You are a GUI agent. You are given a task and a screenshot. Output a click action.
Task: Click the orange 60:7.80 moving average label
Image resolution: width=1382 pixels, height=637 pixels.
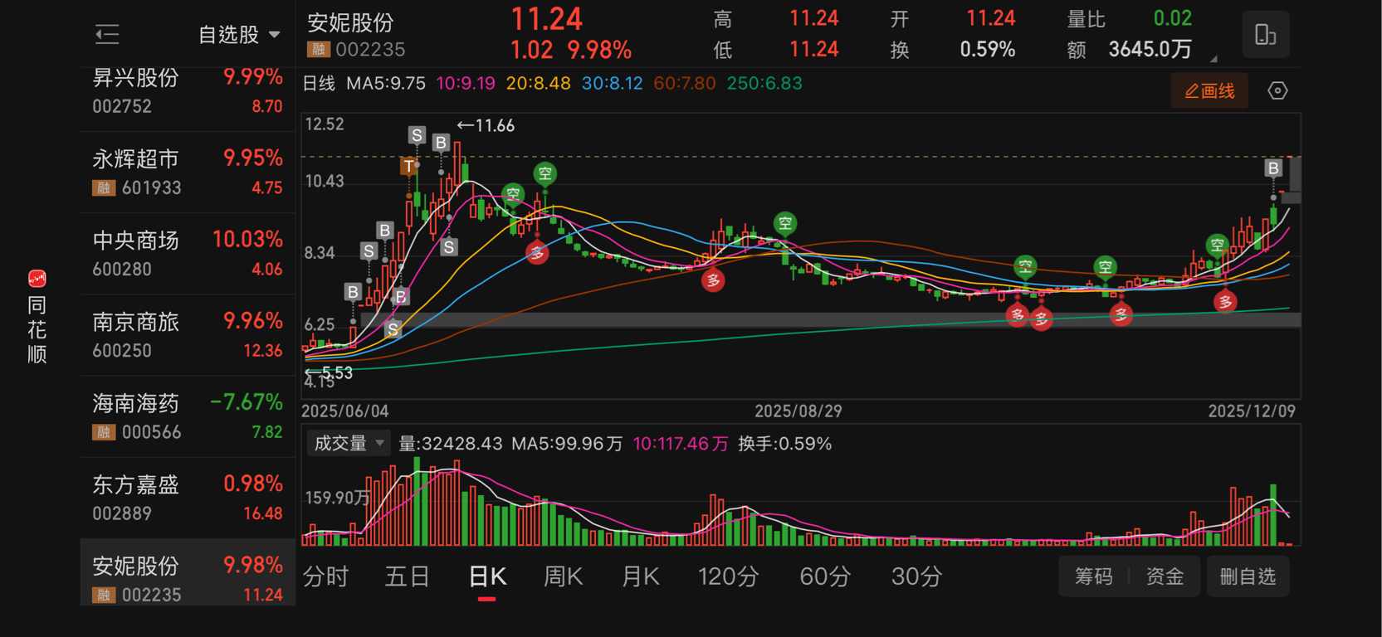pos(685,84)
